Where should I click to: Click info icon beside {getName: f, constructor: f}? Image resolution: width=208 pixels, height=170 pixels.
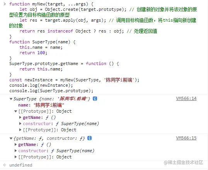(90, 138)
